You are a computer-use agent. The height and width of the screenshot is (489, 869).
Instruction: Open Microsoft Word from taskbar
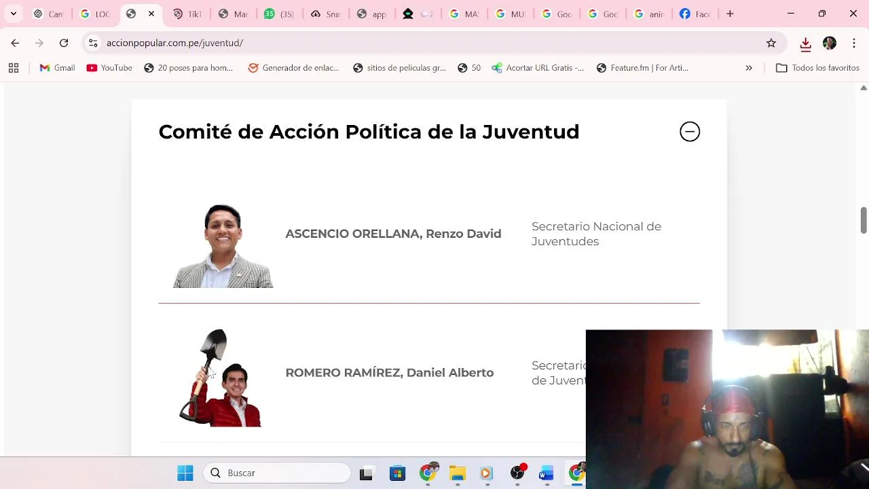(547, 473)
